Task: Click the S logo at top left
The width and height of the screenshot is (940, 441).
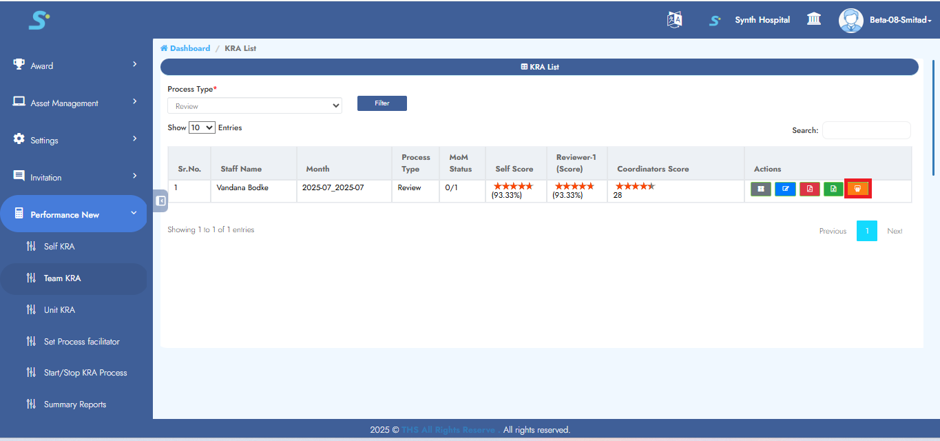Action: tap(39, 21)
